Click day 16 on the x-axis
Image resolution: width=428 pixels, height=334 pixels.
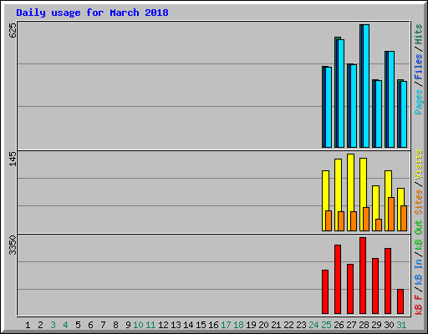coord(213,325)
